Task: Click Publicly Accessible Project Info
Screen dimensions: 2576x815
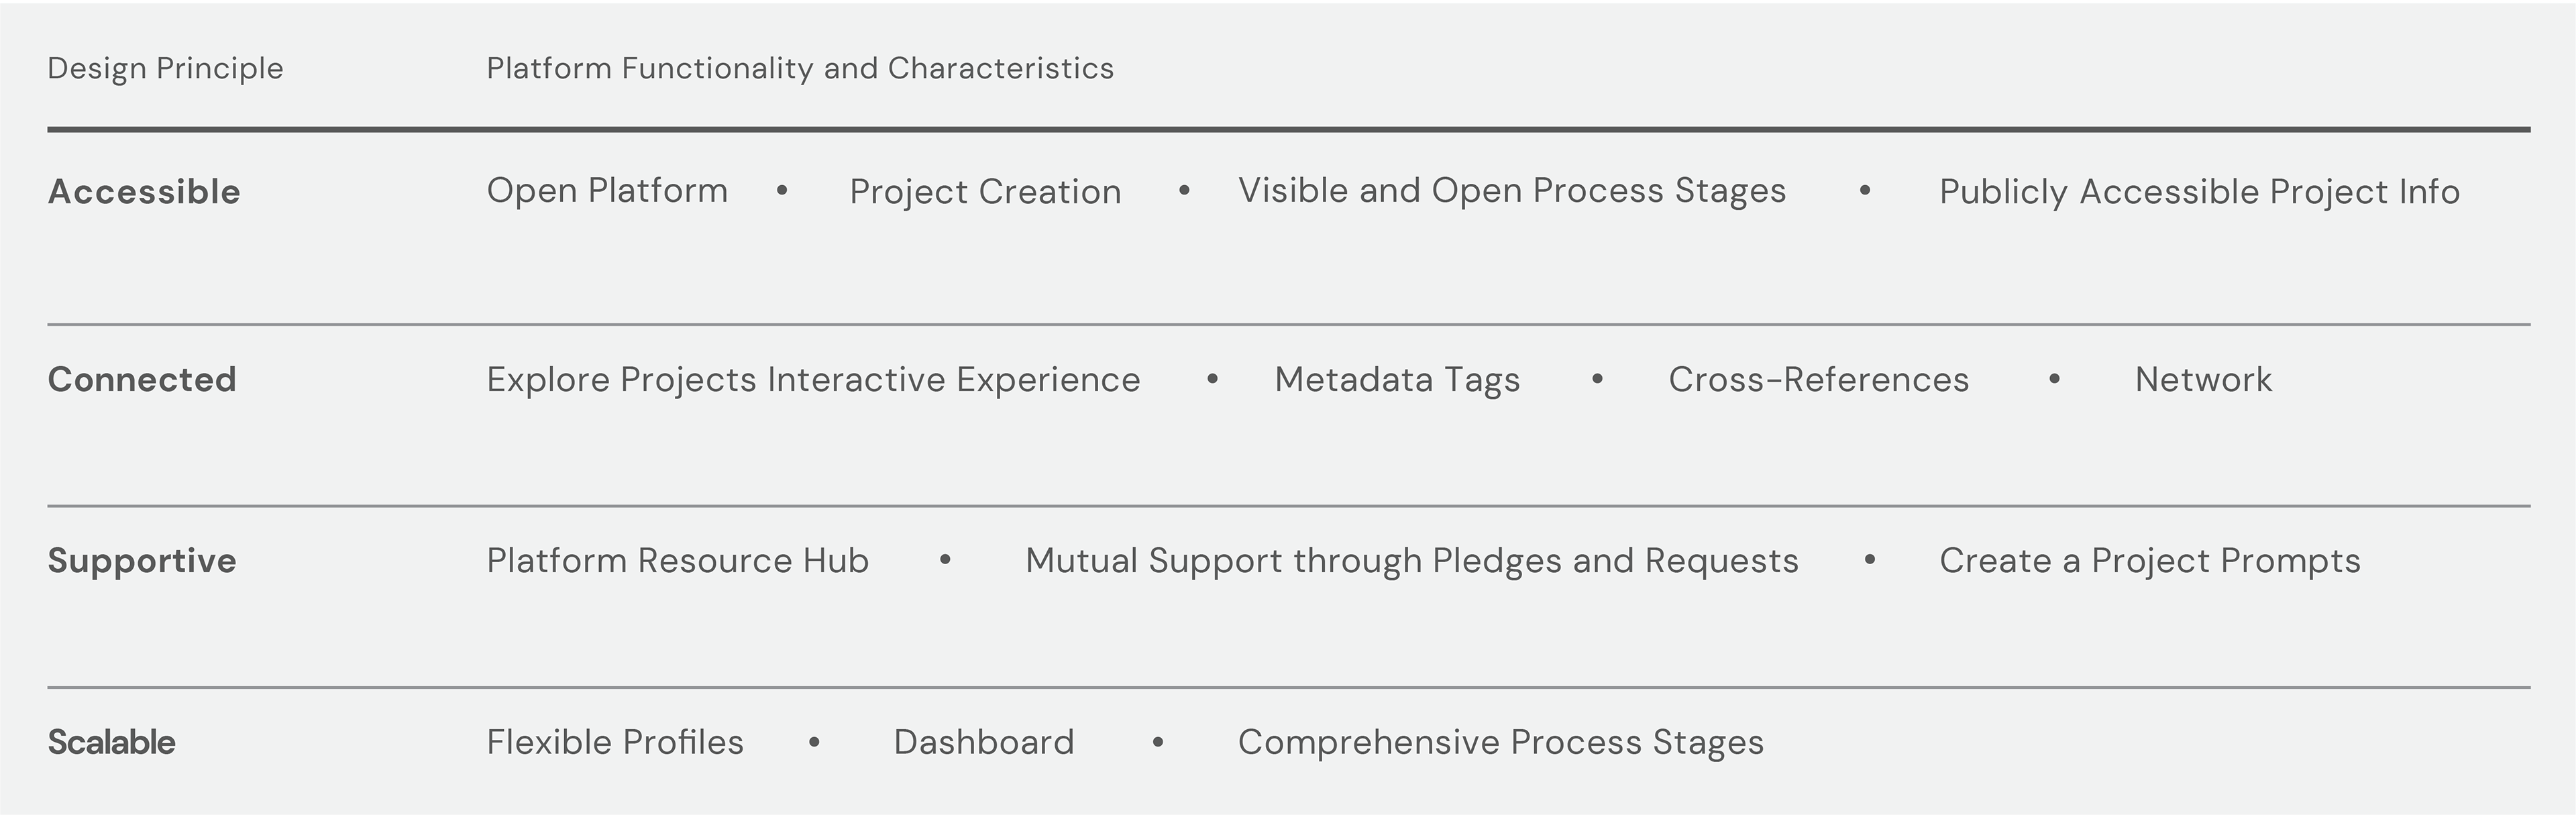Action: (x=2199, y=192)
